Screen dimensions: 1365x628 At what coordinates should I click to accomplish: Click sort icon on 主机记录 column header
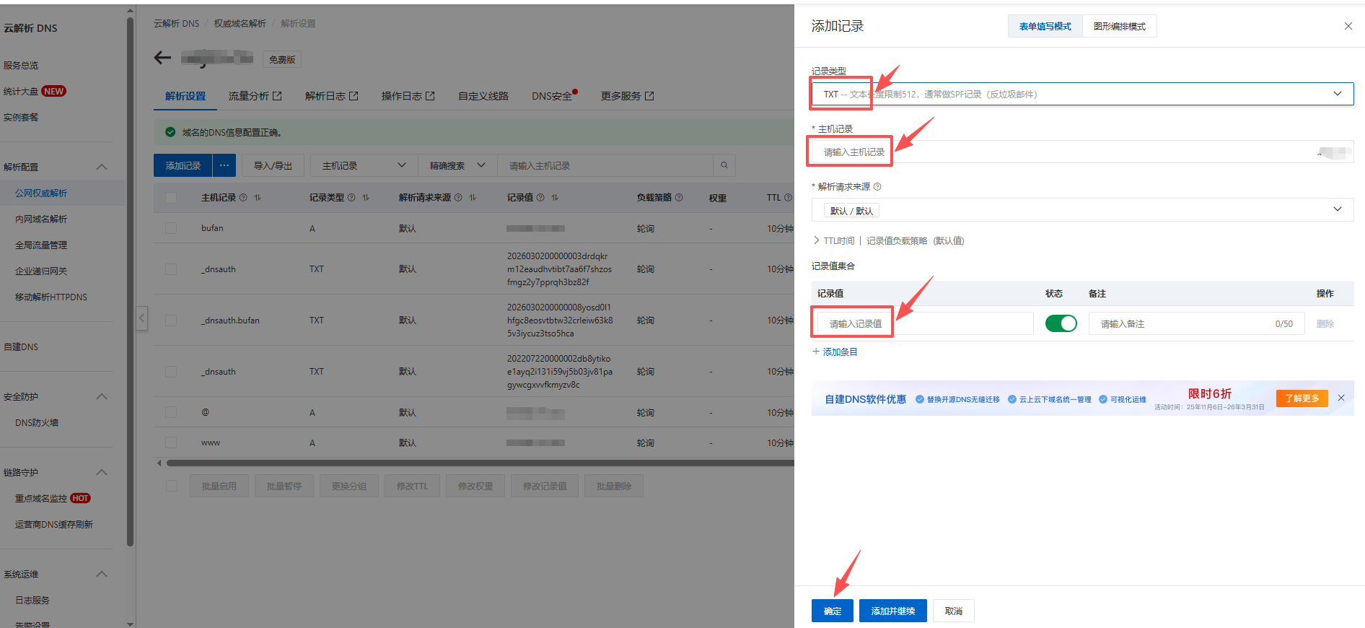point(258,198)
